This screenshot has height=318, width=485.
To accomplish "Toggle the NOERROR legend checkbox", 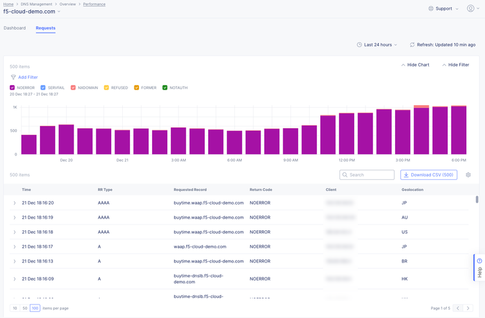I will pos(12,88).
